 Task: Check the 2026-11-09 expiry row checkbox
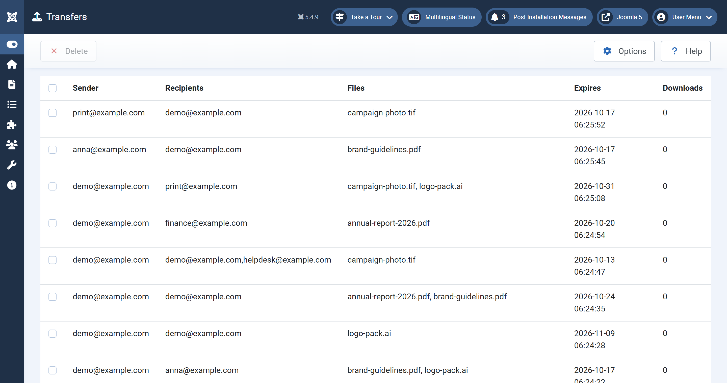(x=53, y=333)
